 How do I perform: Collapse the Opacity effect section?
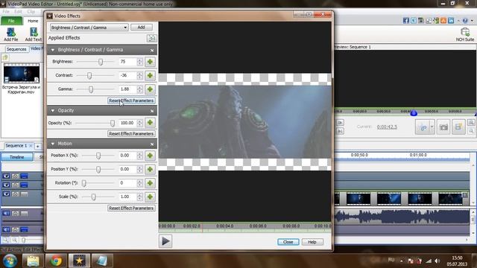point(53,111)
